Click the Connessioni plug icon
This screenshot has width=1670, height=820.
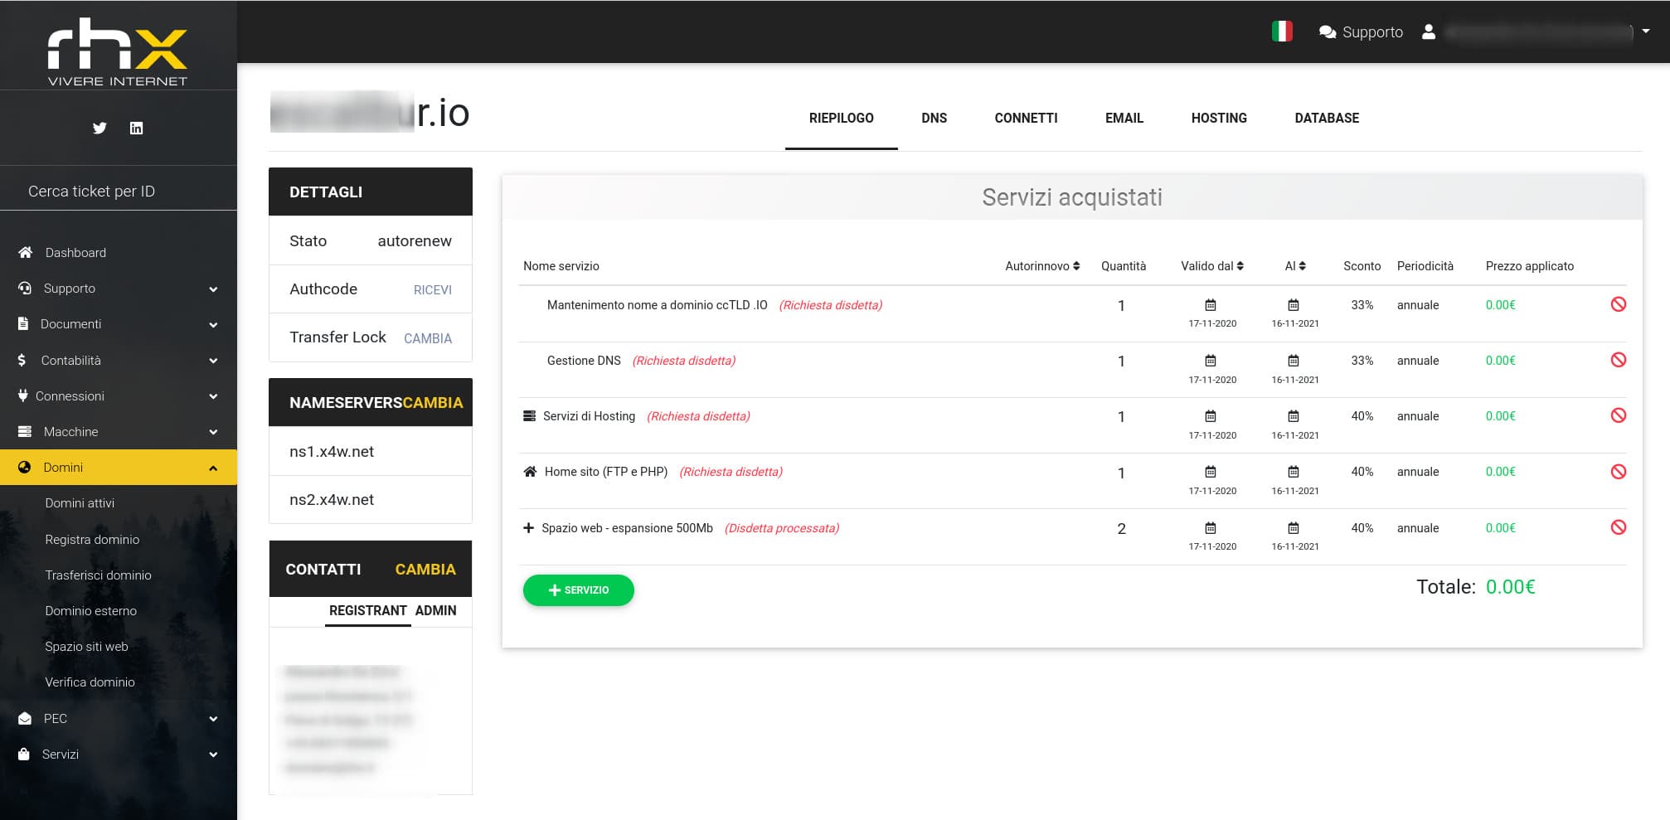point(22,395)
